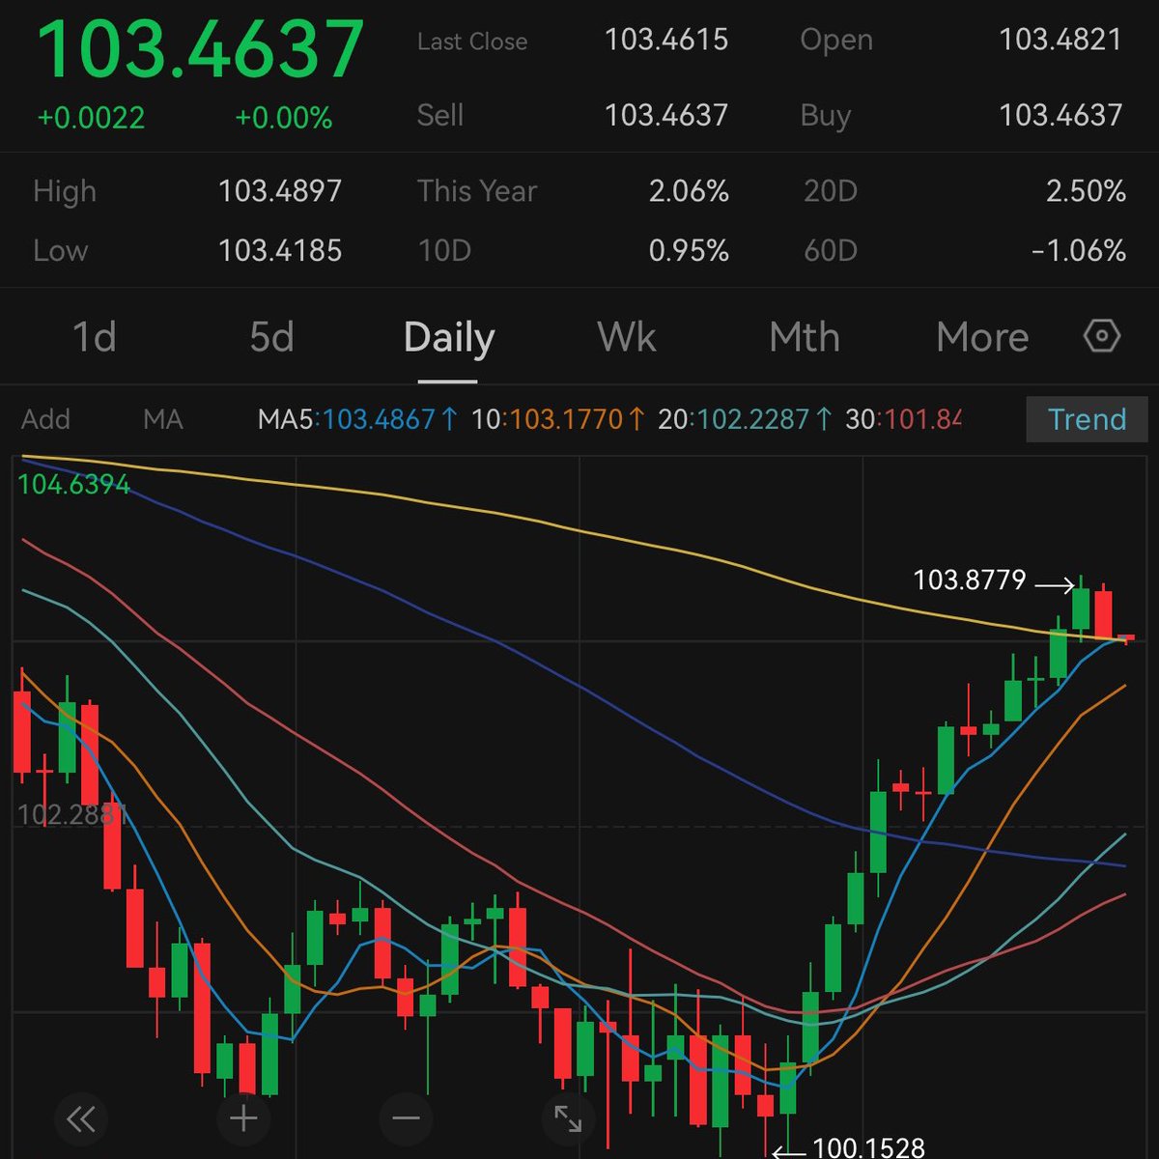This screenshot has height=1159, width=1159.
Task: Tap the +0.0022 price change
Action: [x=91, y=118]
